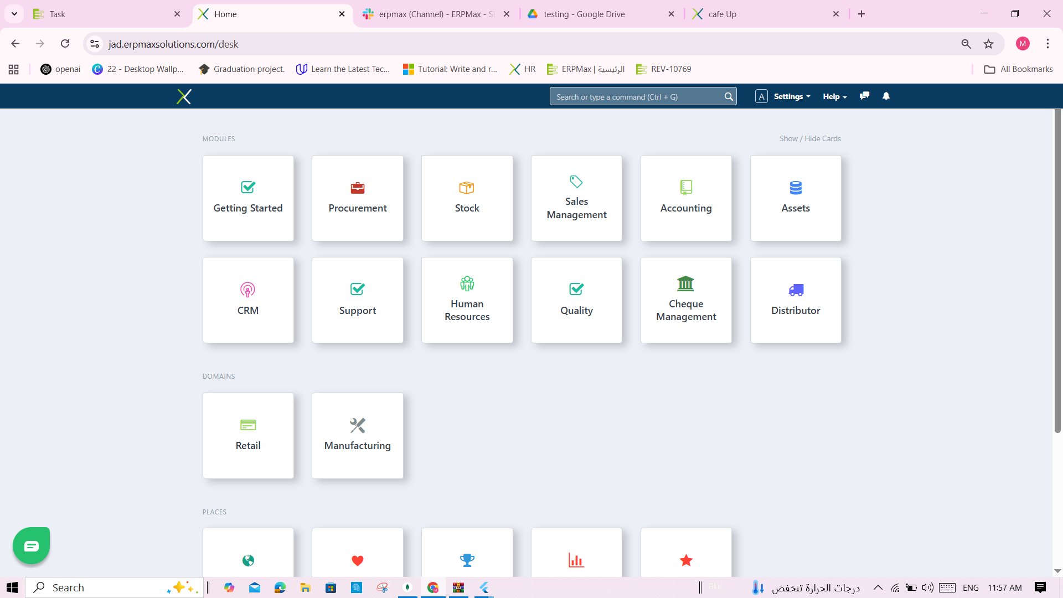Open the Stock module box icon

(467, 188)
